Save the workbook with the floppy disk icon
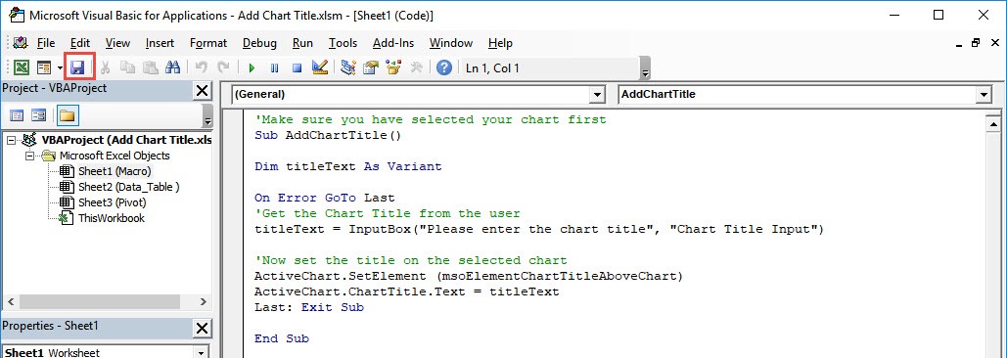This screenshot has width=1007, height=358. 78,67
